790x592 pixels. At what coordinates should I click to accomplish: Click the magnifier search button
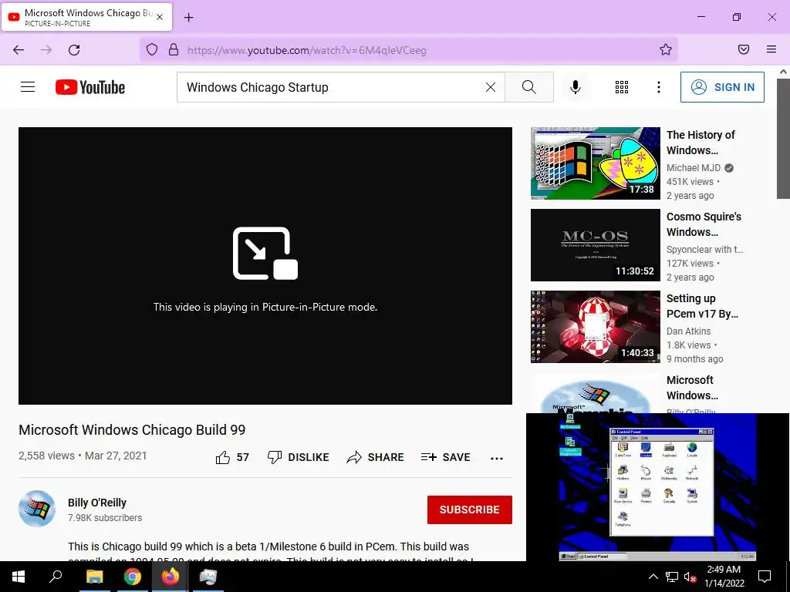click(529, 87)
